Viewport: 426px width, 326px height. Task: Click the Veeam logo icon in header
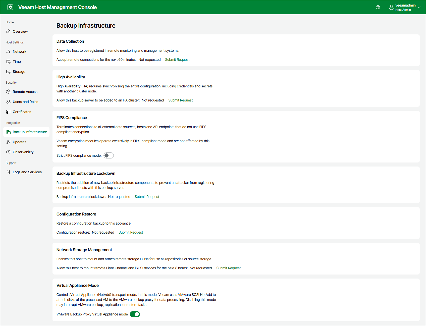10,7
